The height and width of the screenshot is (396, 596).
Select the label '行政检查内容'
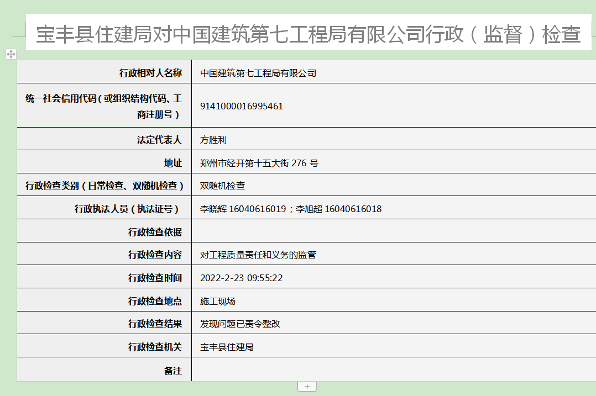point(155,255)
